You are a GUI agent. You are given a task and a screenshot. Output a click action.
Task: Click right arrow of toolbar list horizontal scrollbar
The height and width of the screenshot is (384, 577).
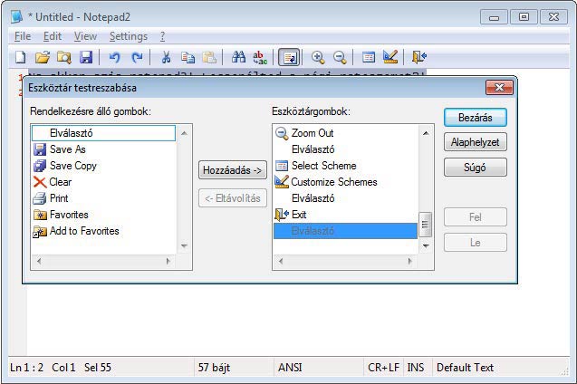click(410, 261)
